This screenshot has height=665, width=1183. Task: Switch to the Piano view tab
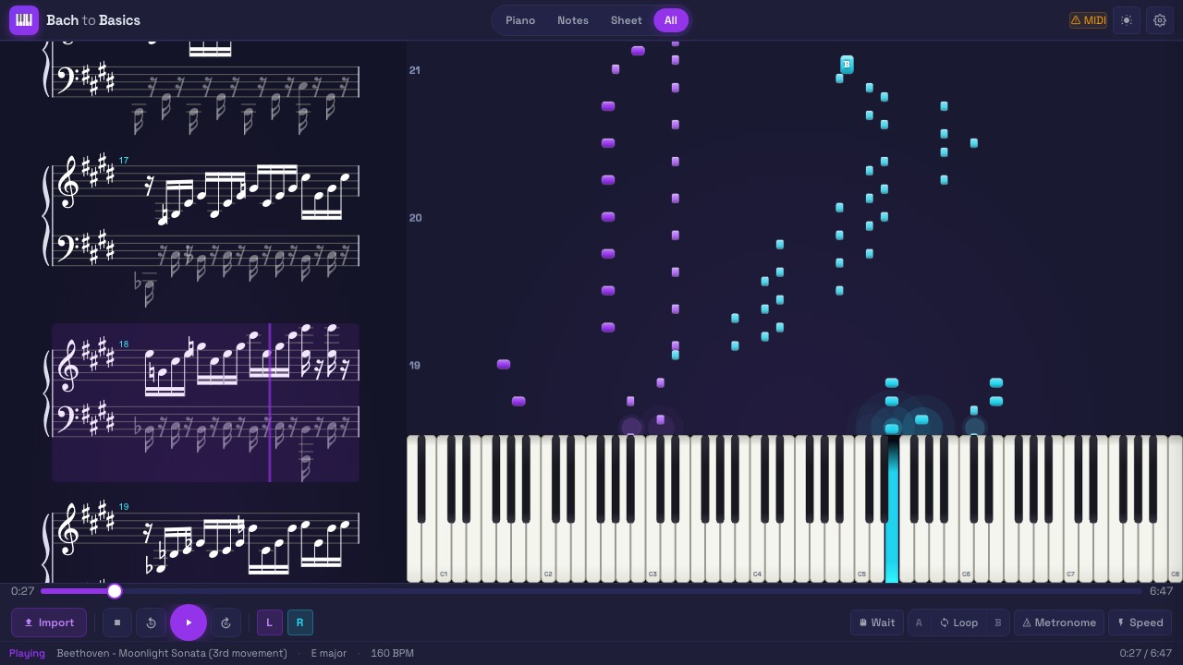tap(520, 20)
